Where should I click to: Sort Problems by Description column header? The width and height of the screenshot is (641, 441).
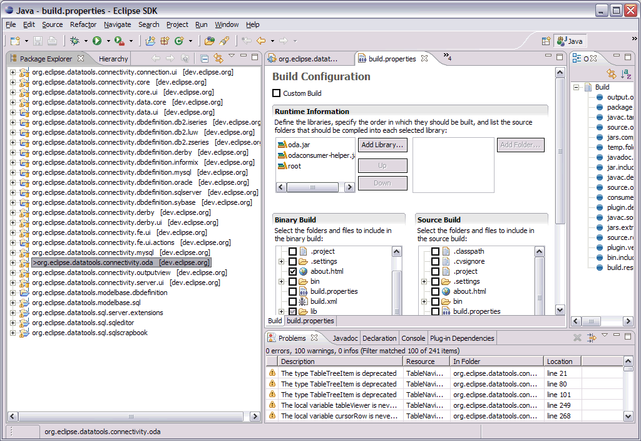pos(340,361)
